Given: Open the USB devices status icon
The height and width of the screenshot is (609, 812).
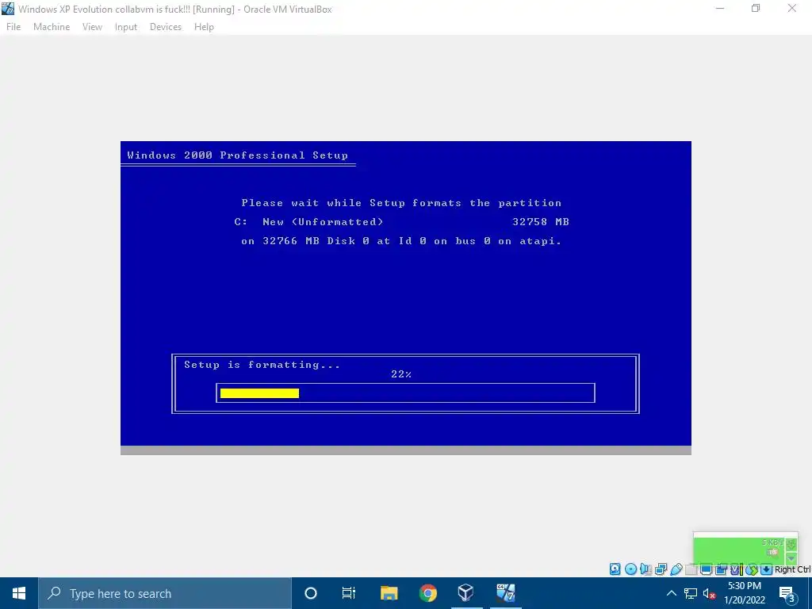Looking at the screenshot, I should pos(676,569).
